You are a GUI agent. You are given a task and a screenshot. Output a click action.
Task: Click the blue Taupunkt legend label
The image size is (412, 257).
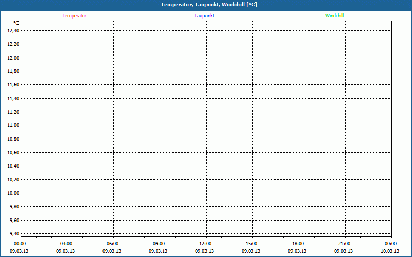pyautogui.click(x=204, y=16)
